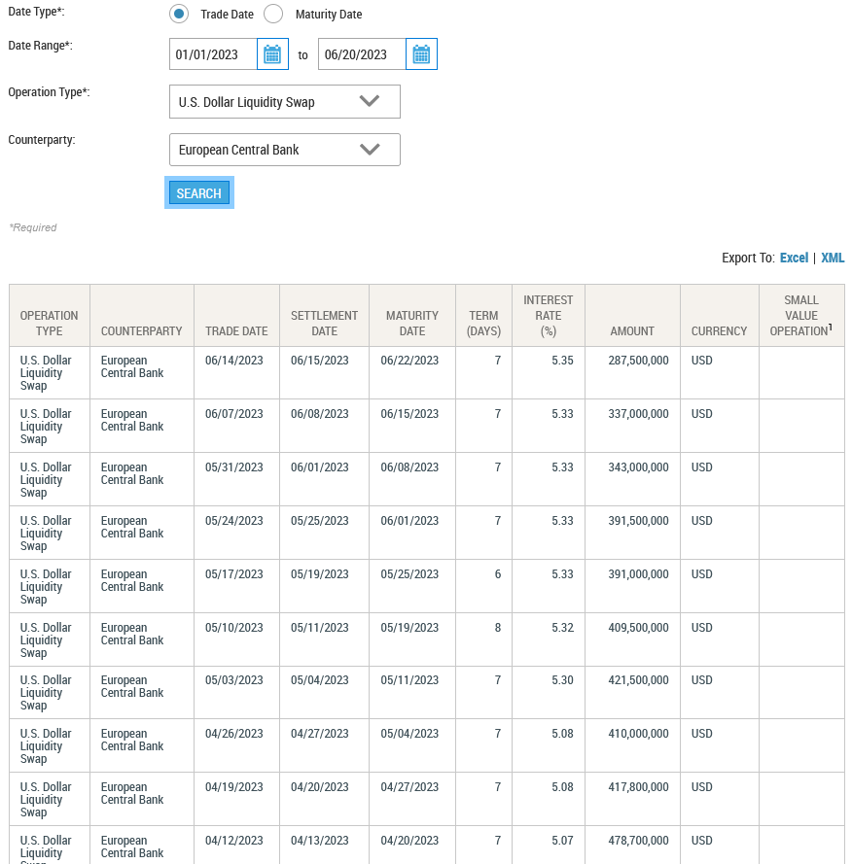Select amount 391,000,000 cell
The width and height of the screenshot is (852, 864).
pos(632,586)
